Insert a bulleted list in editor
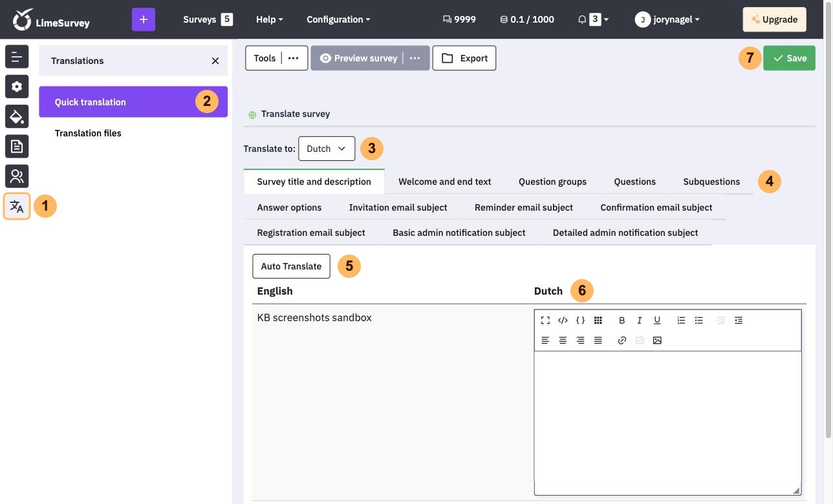 pos(698,320)
